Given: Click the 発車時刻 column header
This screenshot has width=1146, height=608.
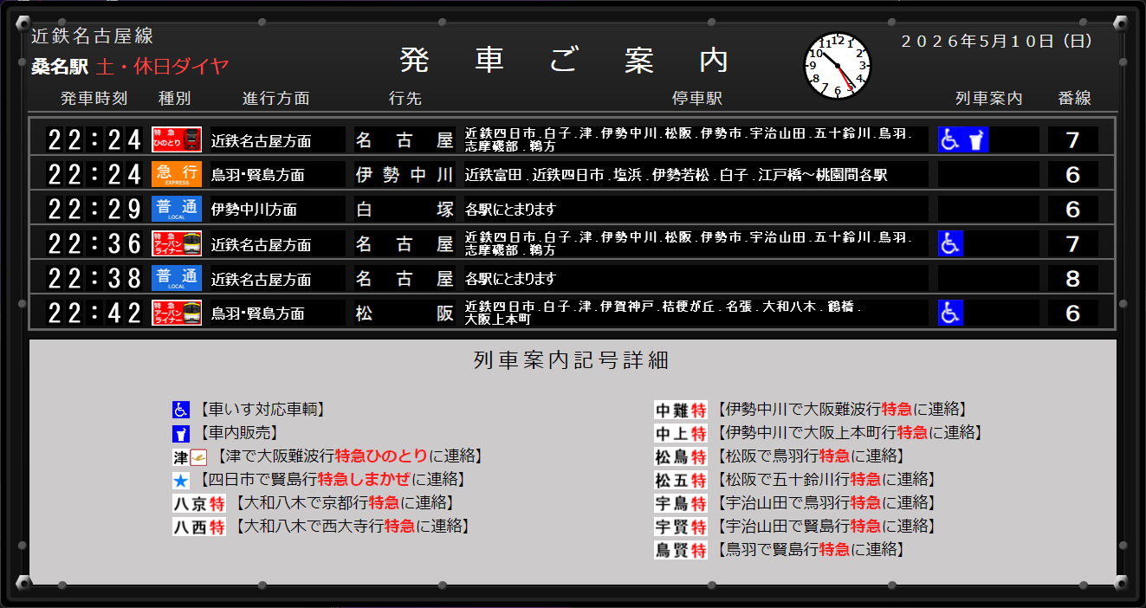Looking at the screenshot, I should coord(94,99).
